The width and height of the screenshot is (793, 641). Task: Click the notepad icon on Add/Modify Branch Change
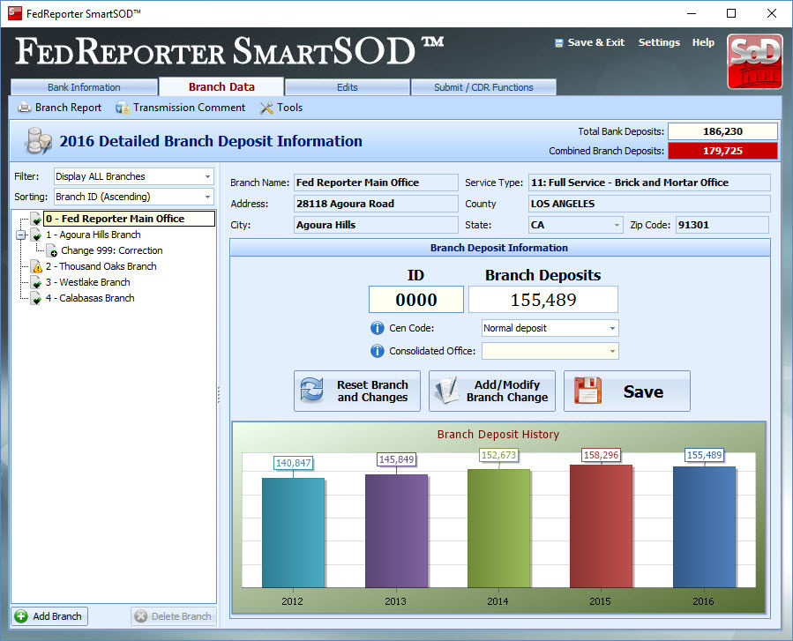pos(446,391)
